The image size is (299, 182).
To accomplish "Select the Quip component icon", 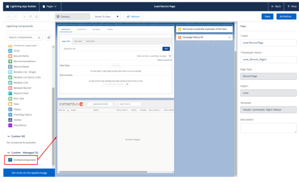I will [x=10, y=51].
